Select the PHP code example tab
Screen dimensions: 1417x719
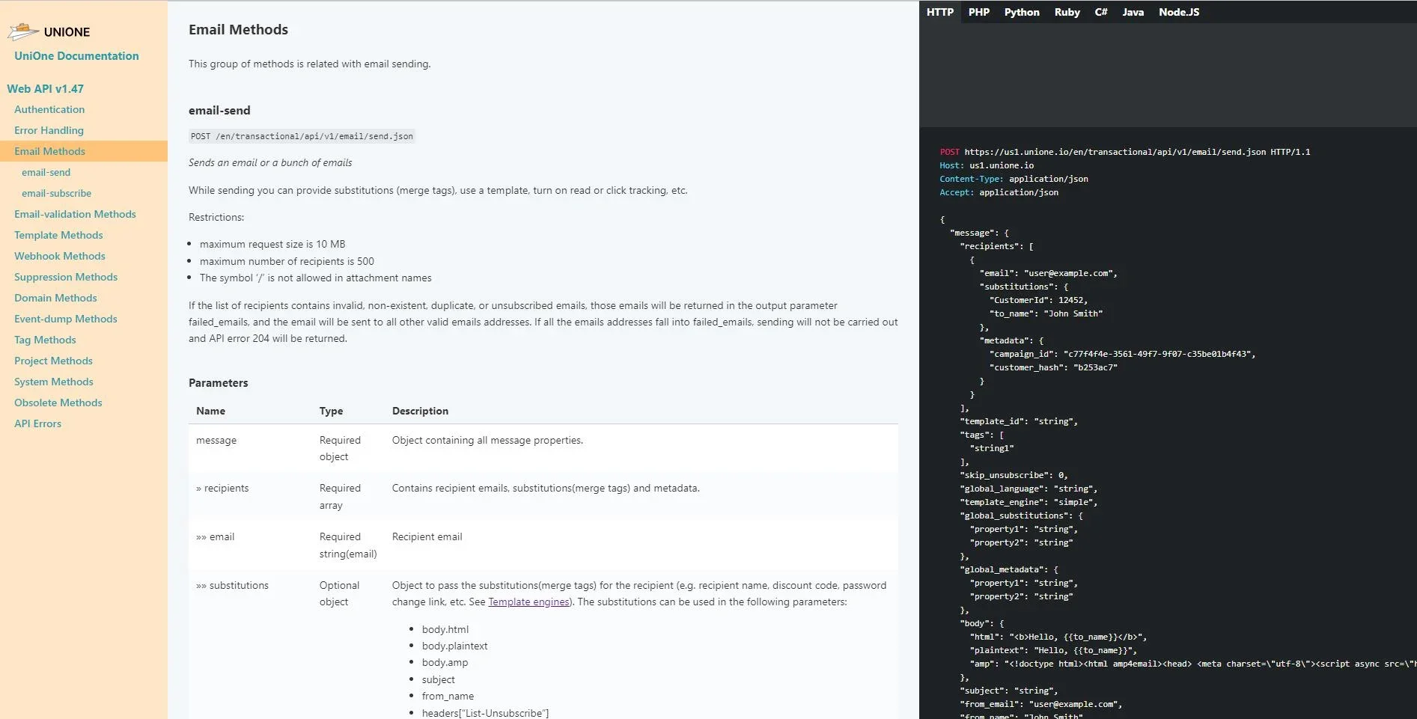(x=978, y=12)
